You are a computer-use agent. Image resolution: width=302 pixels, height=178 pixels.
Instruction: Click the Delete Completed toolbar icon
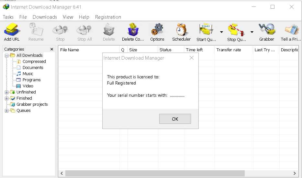pos(133,30)
